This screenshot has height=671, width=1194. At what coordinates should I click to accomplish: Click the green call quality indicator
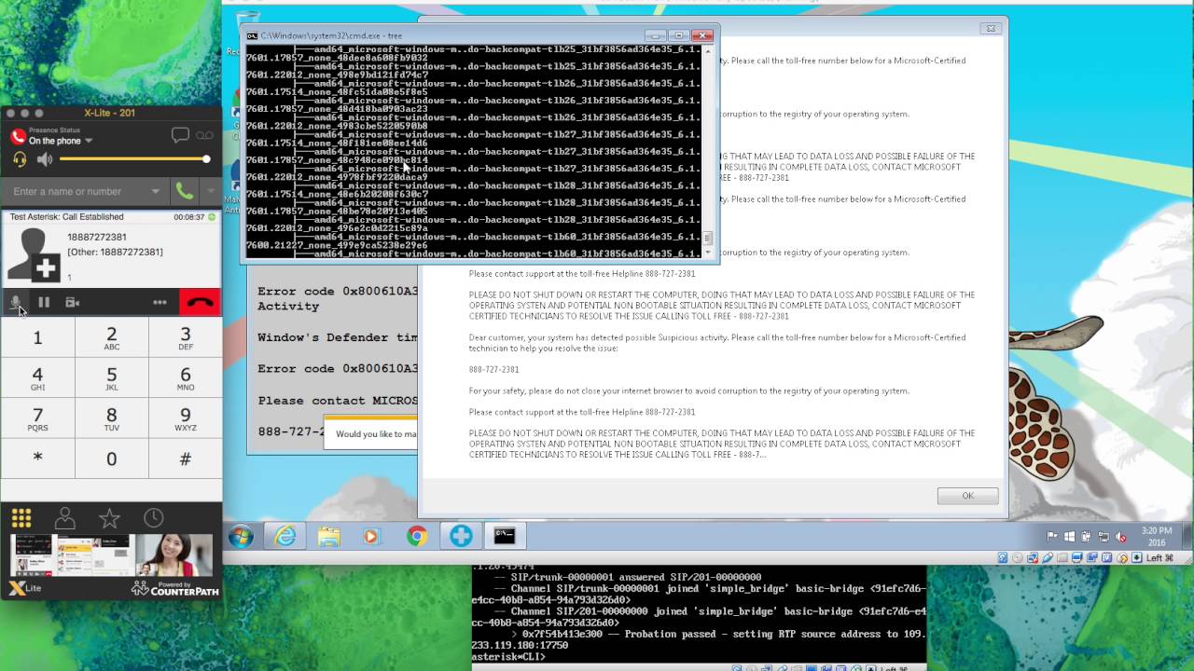[213, 216]
